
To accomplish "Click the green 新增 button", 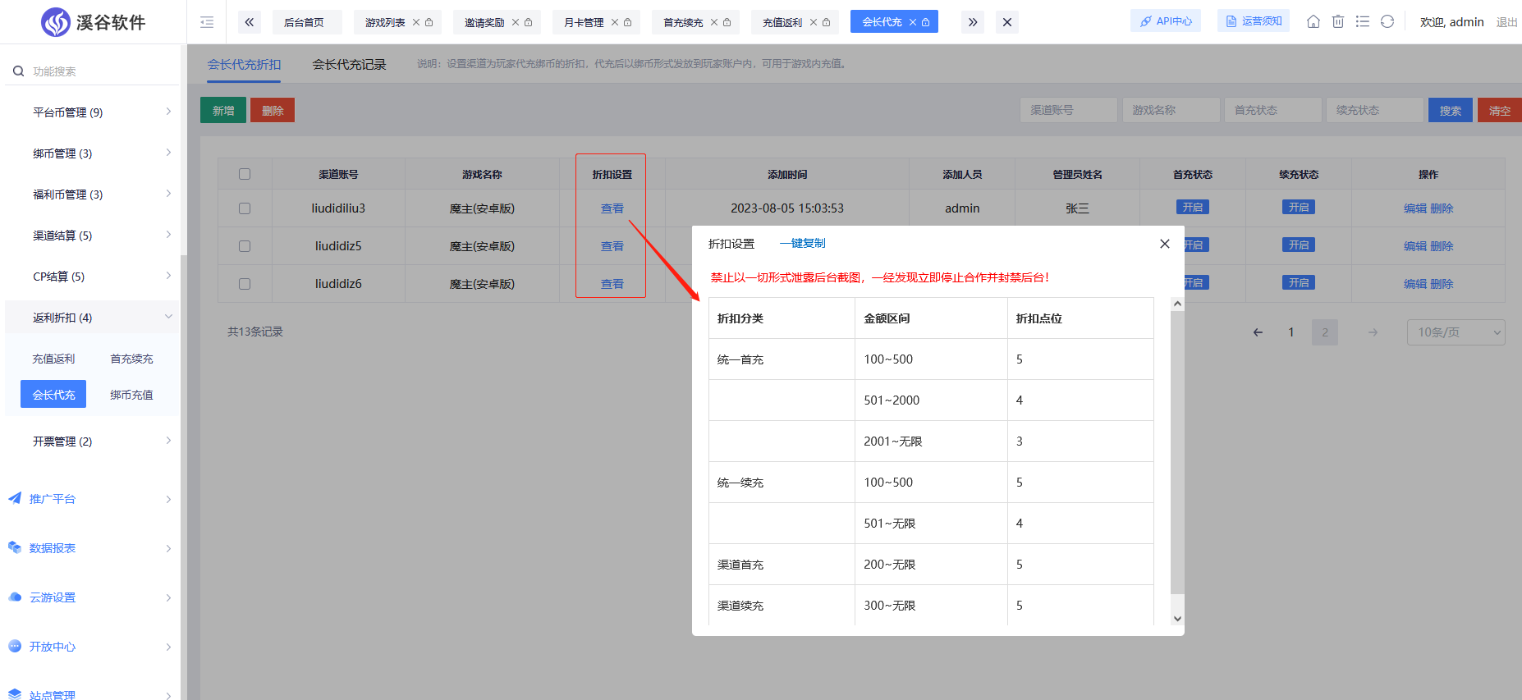I will [x=223, y=110].
